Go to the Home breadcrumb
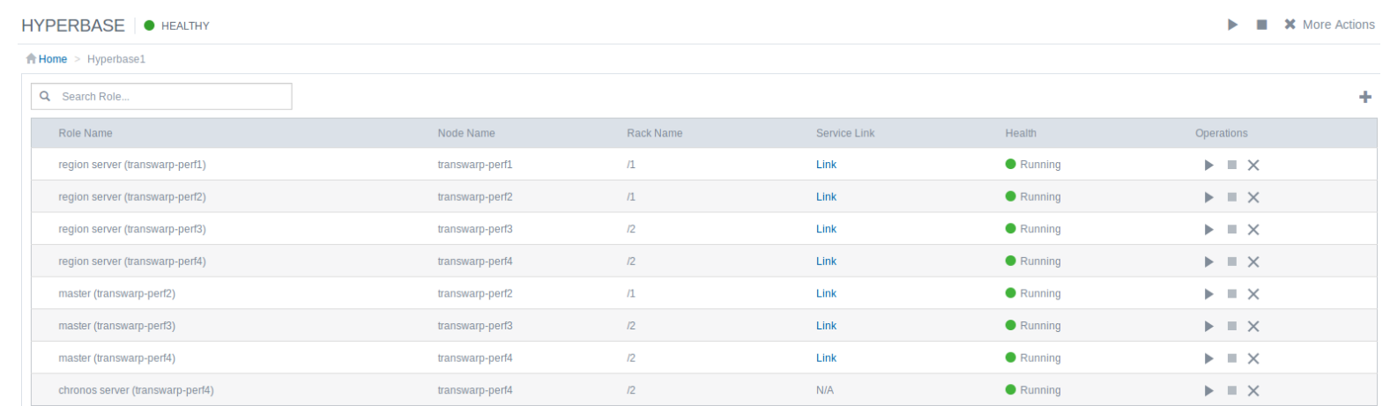 point(52,59)
